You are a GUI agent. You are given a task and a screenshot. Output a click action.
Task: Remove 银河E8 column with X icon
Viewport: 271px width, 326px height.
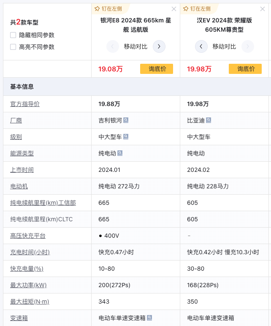[x=174, y=9]
